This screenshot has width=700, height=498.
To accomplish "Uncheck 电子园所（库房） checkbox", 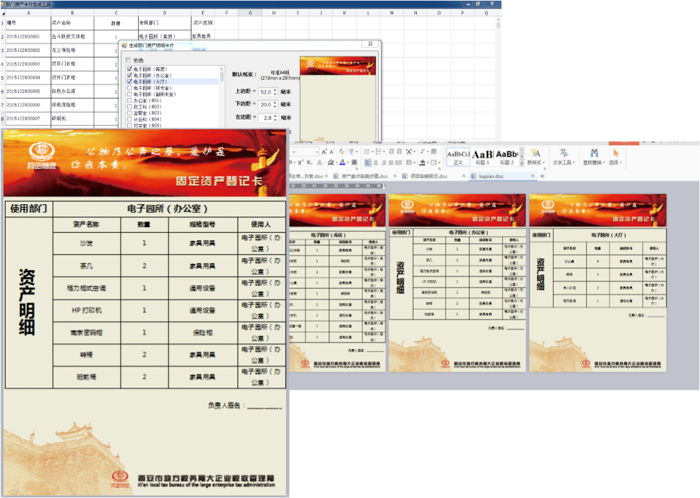I will pyautogui.click(x=129, y=69).
